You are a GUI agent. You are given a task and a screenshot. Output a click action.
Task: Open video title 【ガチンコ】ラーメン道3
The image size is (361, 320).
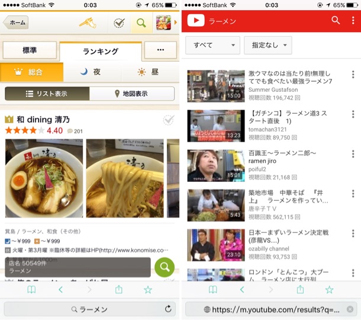[288, 117]
